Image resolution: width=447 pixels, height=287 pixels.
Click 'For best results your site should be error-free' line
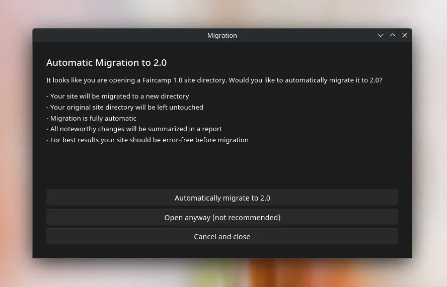coord(147,140)
